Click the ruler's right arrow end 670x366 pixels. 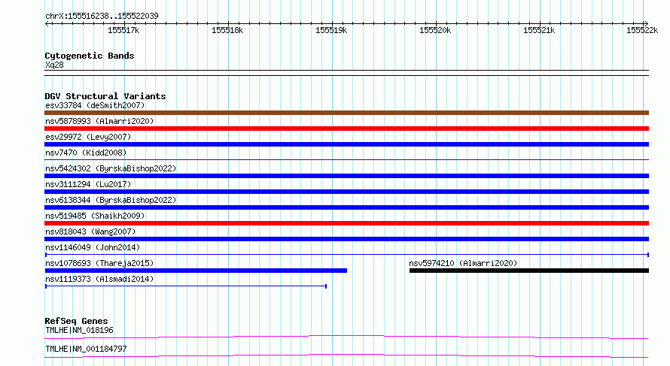[x=646, y=24]
